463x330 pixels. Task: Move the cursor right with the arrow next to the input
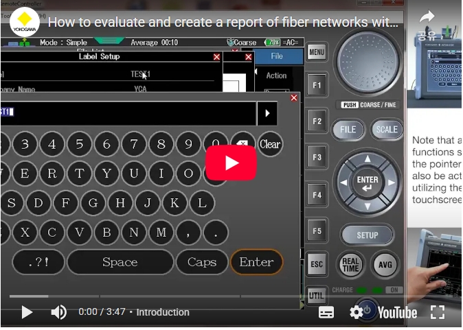(x=267, y=113)
